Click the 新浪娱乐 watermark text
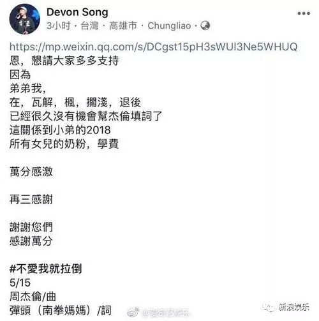The image size is (319, 321). click(294, 307)
